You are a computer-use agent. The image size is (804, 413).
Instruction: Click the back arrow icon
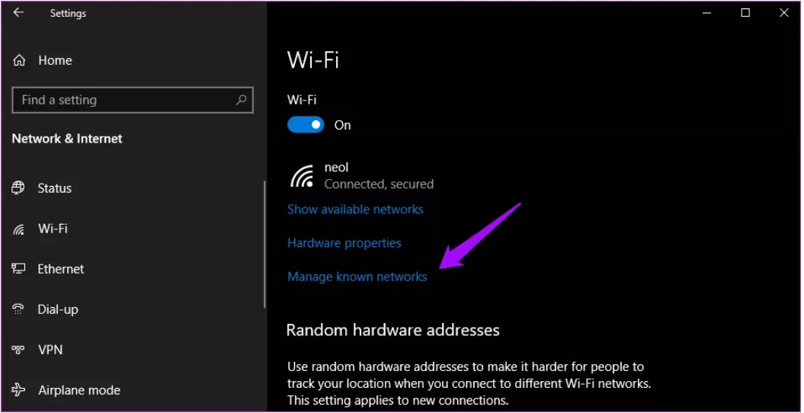(x=18, y=13)
